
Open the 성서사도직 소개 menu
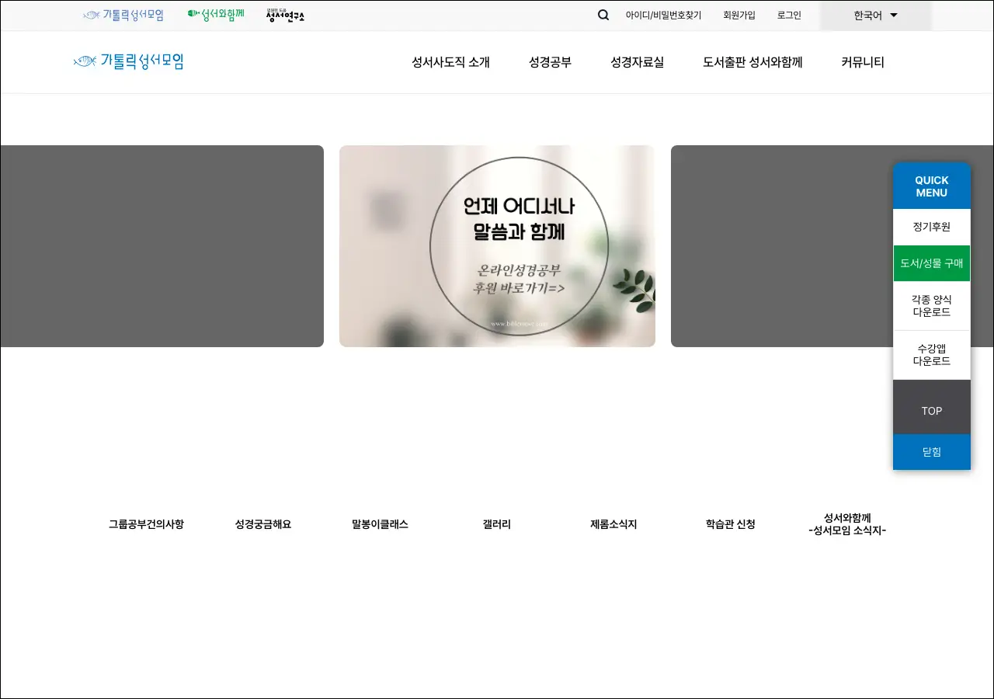click(x=450, y=63)
